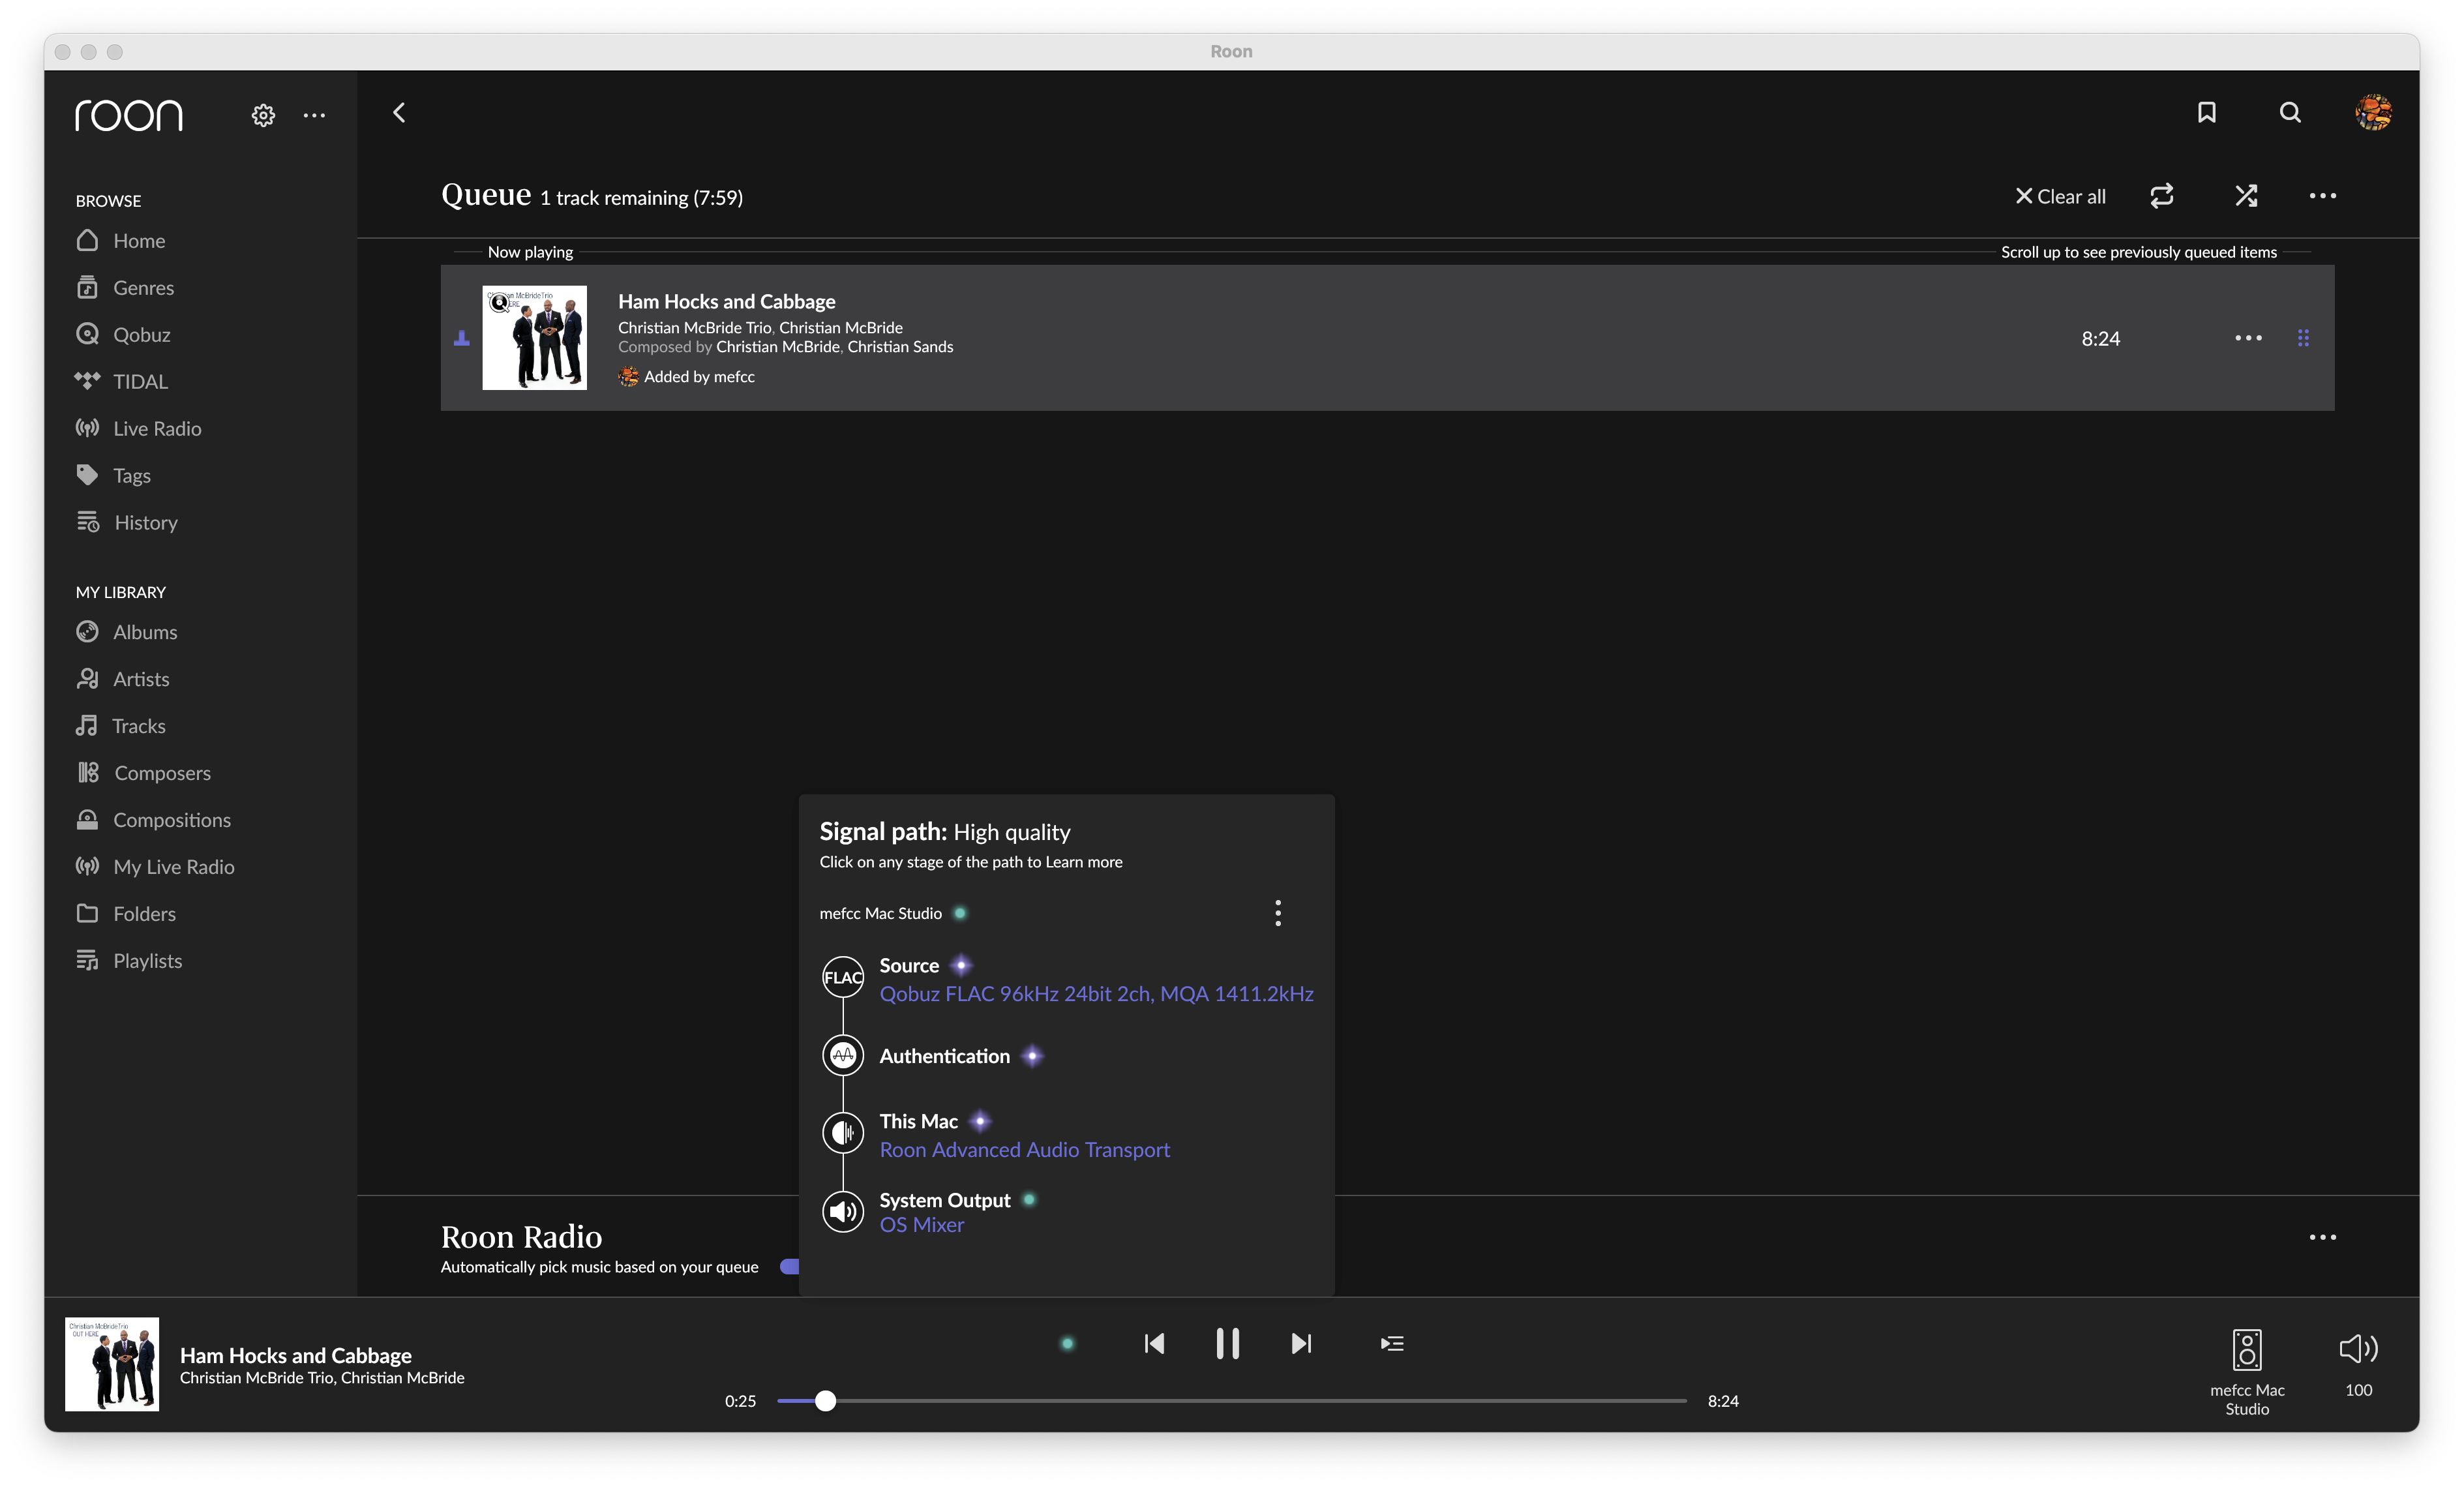2464x1487 pixels.
Task: Open Genres in the sidebar
Action: tap(125, 288)
